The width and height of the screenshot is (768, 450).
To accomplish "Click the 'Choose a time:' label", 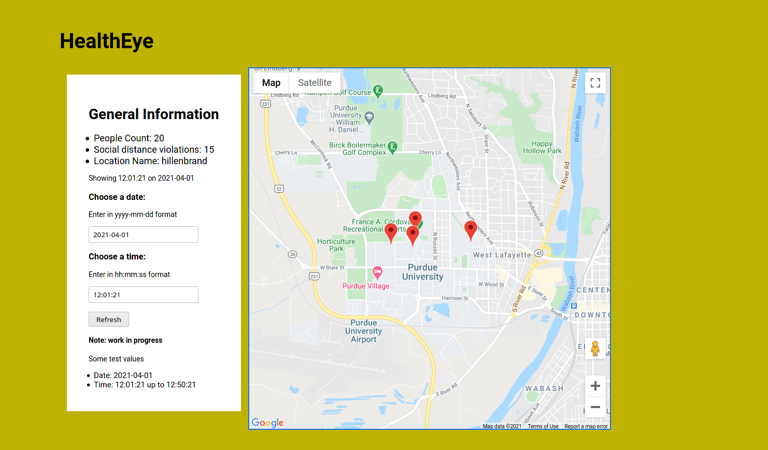I will click(x=117, y=256).
